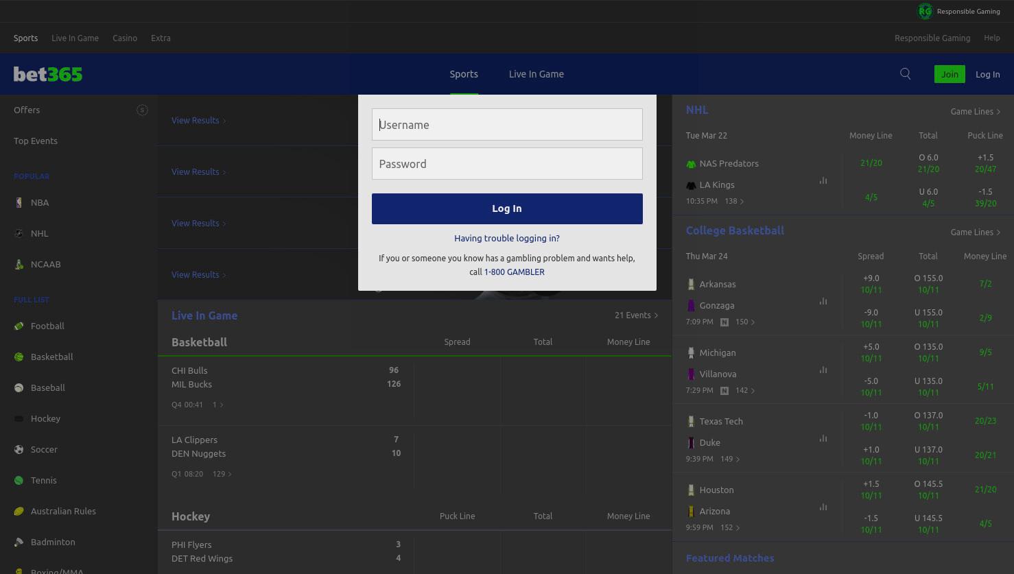Open the search magnifier icon
Image resolution: width=1014 pixels, height=574 pixels.
[906, 74]
